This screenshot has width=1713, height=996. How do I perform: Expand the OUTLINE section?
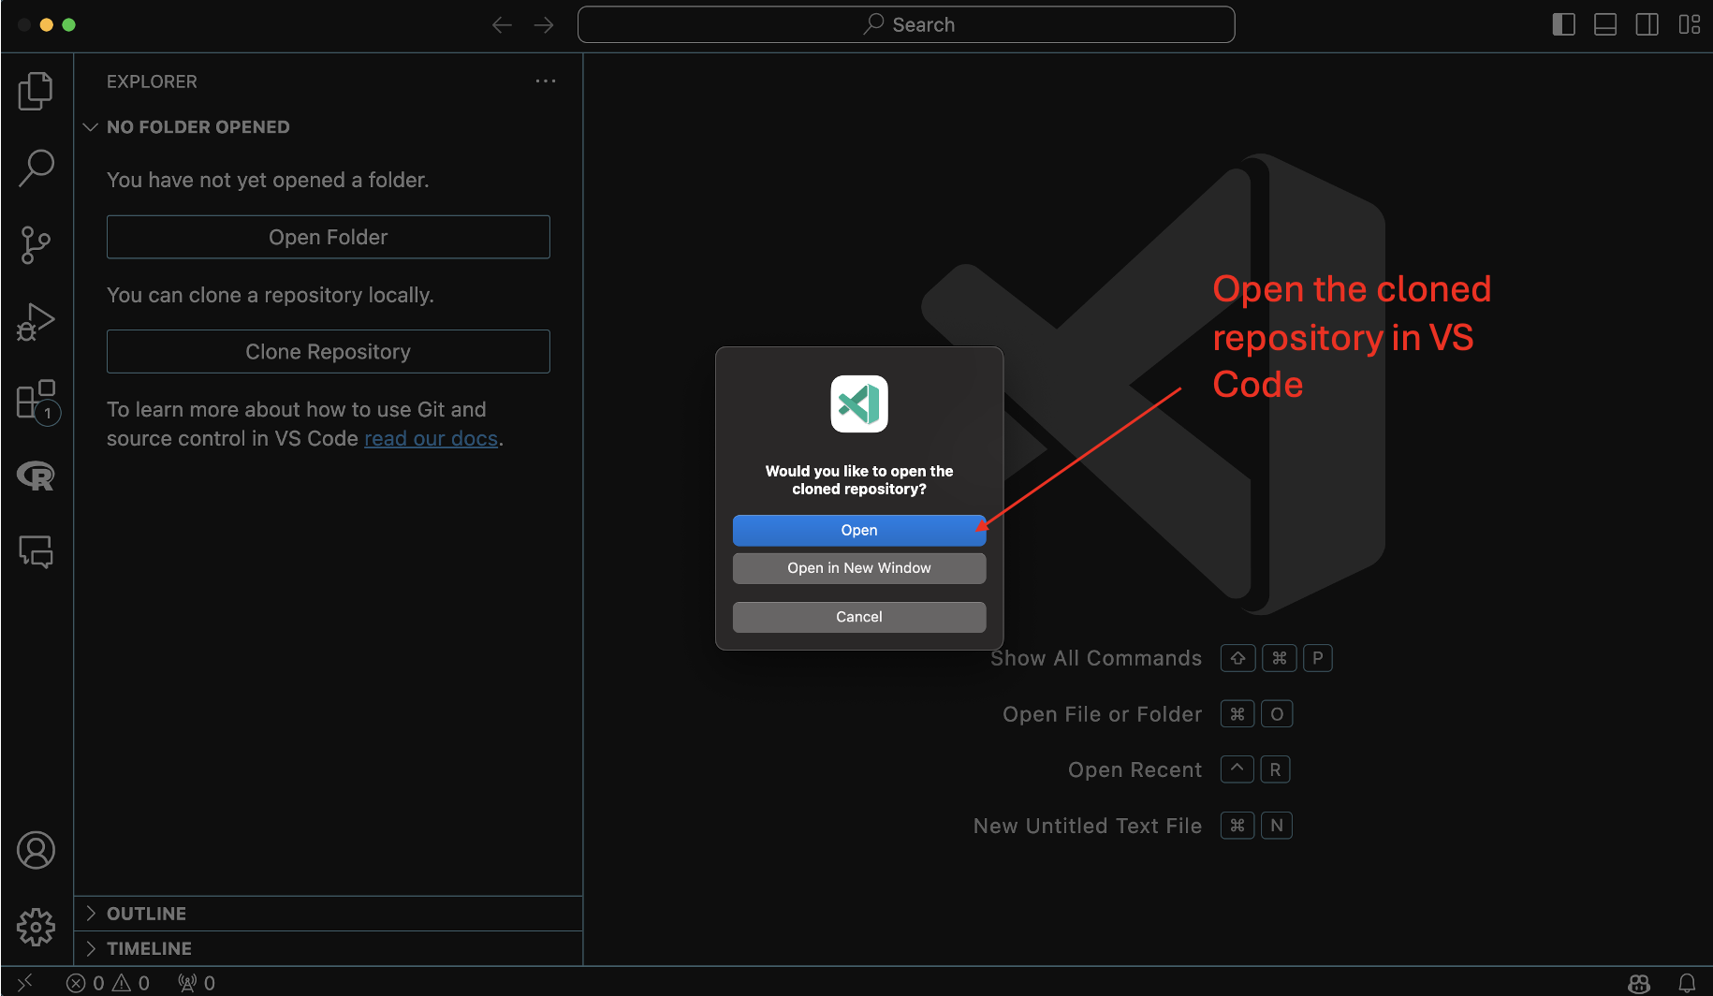328,914
